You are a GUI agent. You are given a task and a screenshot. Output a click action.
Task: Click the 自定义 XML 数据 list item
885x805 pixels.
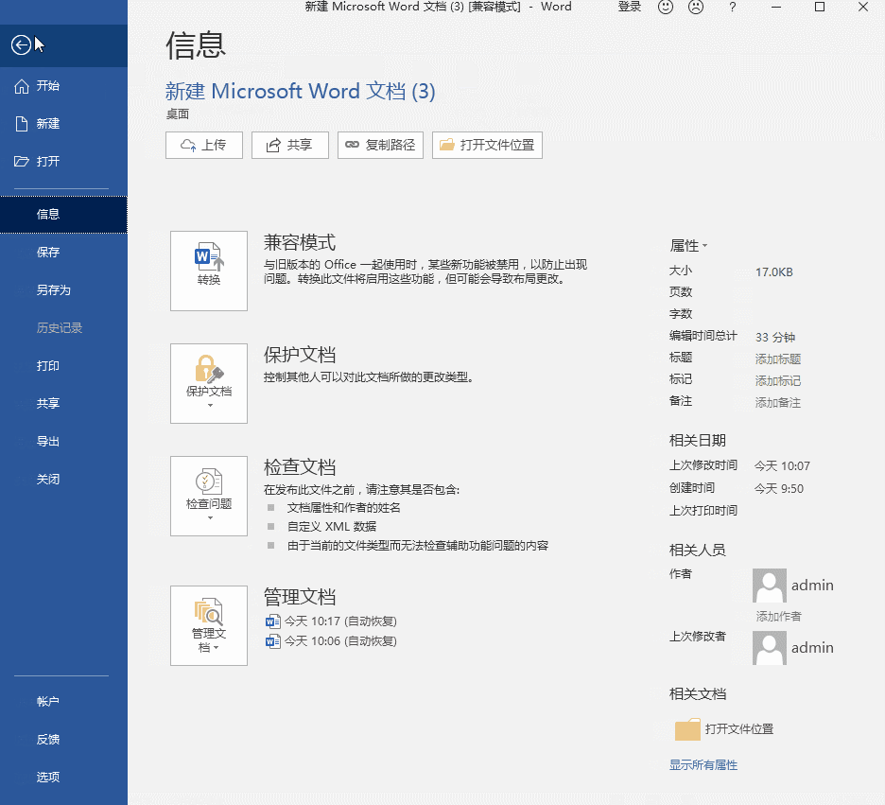coord(332,527)
